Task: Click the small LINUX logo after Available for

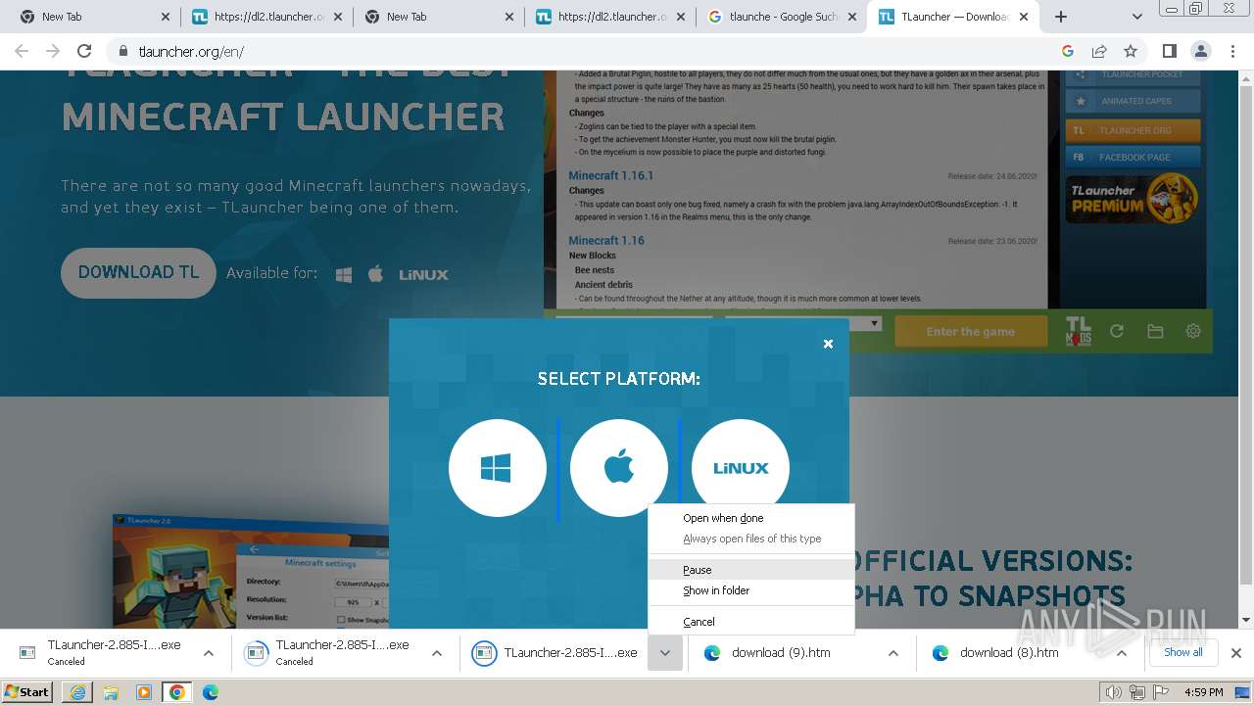Action: [423, 275]
